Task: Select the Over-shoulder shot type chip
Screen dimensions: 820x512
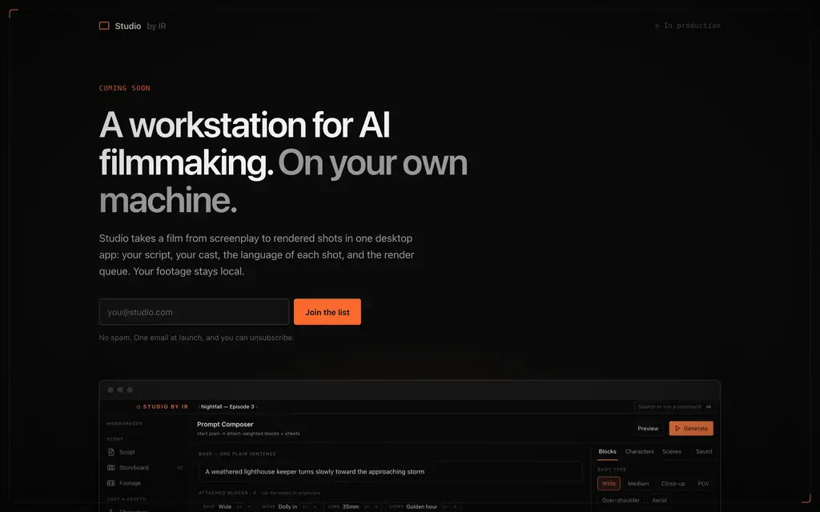Action: pyautogui.click(x=621, y=500)
